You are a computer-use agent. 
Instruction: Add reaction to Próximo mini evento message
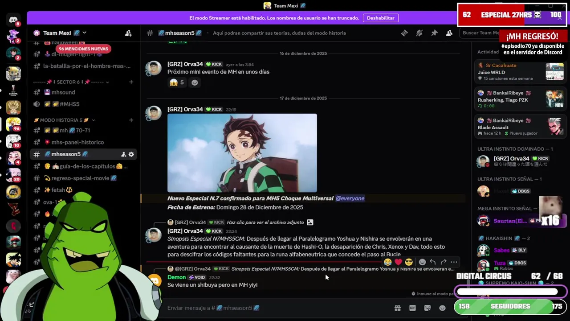[x=195, y=82]
